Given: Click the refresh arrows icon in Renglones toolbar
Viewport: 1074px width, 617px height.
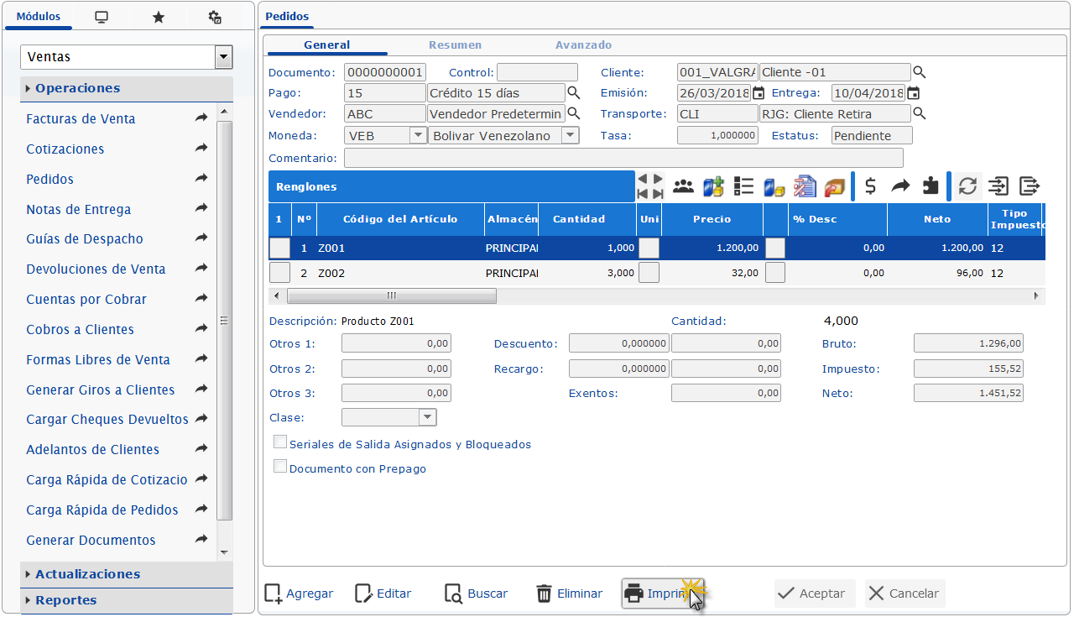Looking at the screenshot, I should [967, 186].
